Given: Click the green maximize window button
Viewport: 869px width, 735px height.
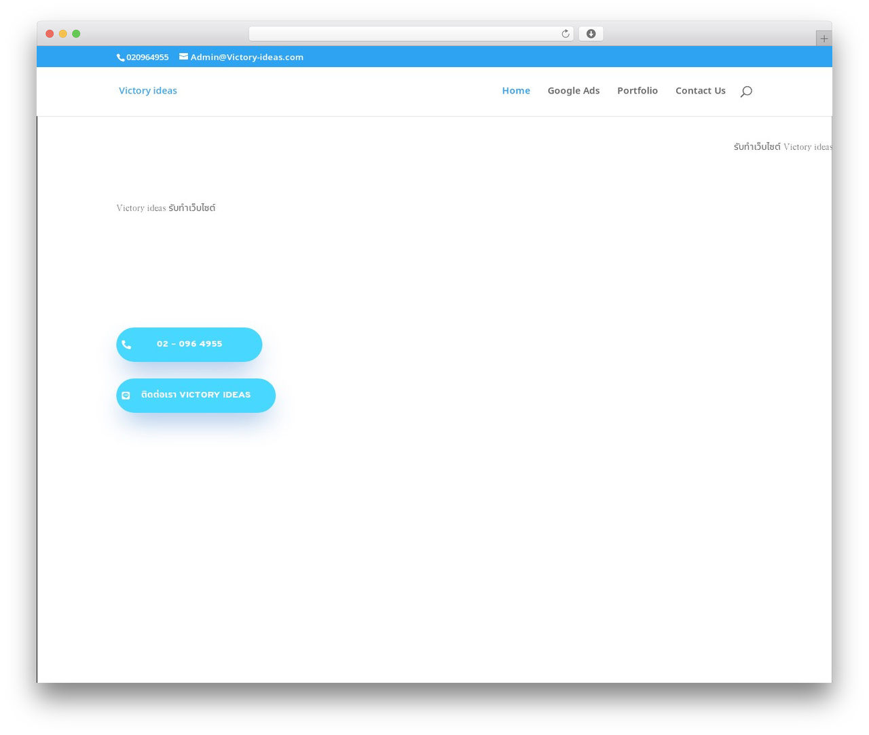Looking at the screenshot, I should [x=76, y=34].
